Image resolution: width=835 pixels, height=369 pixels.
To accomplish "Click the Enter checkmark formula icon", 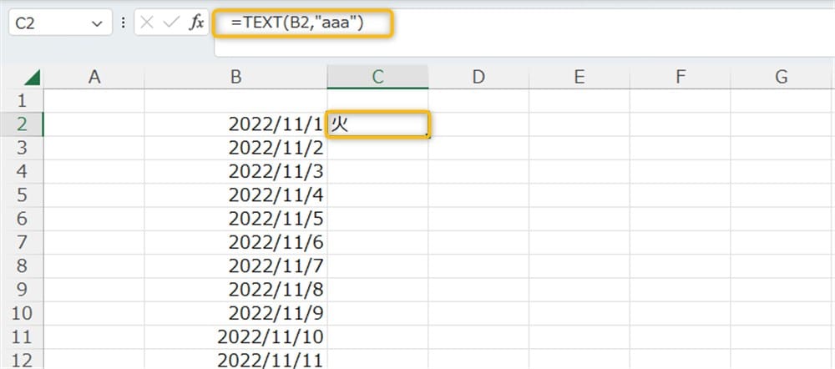I will 171,23.
